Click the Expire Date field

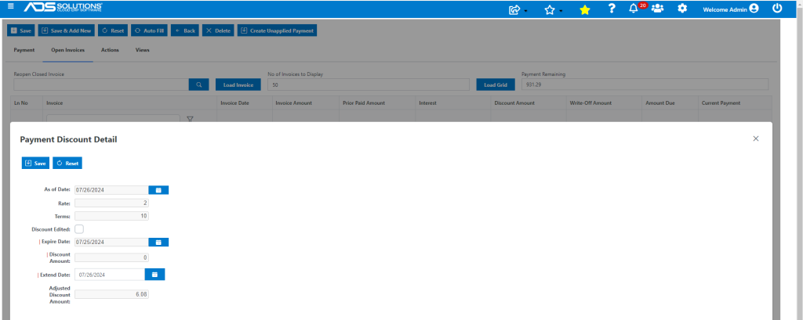click(x=111, y=242)
